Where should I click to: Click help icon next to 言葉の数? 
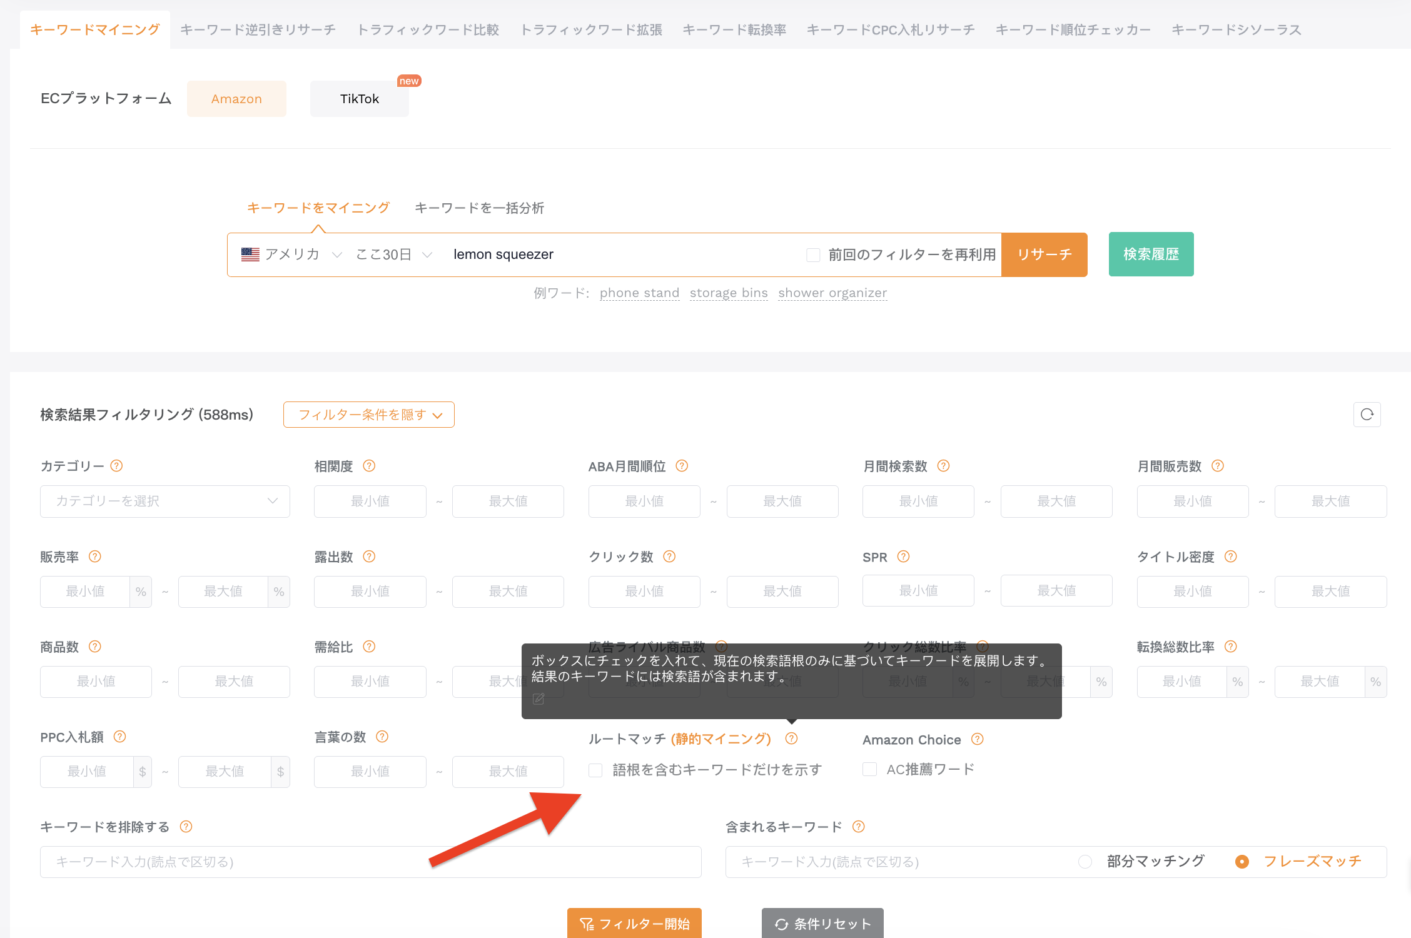point(382,737)
